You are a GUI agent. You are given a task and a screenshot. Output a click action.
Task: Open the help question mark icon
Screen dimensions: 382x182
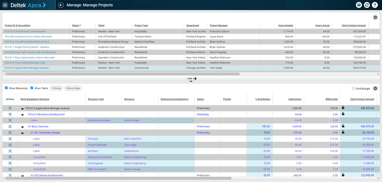click(x=375, y=5)
